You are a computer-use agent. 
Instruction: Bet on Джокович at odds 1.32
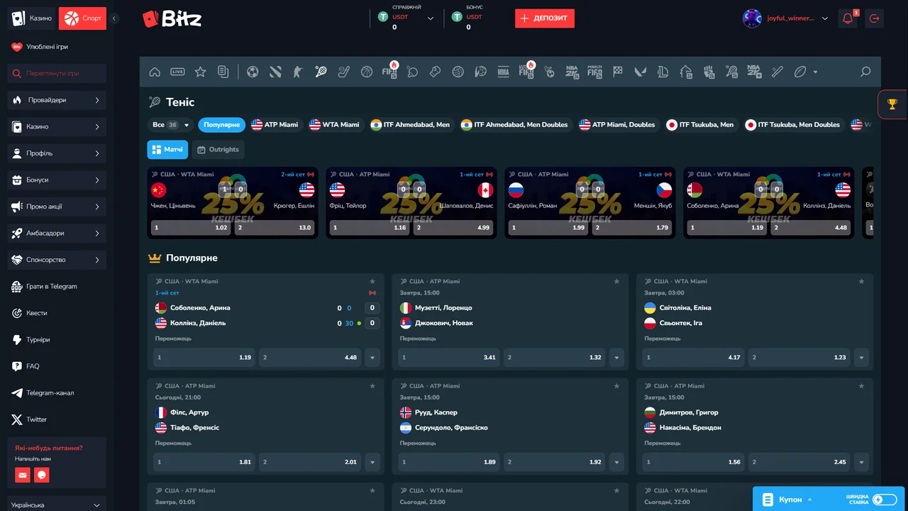pos(555,358)
